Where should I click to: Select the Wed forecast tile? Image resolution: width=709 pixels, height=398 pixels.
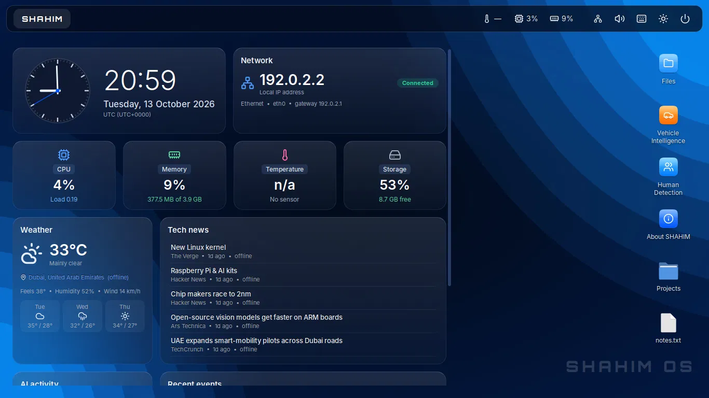(83, 316)
